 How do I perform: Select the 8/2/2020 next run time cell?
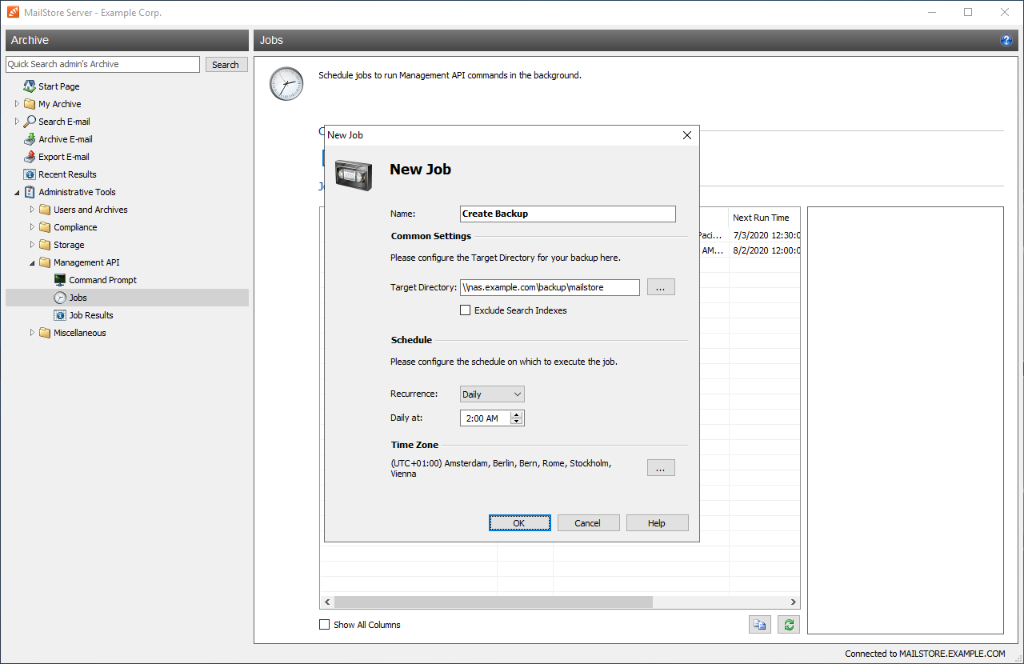(766, 250)
